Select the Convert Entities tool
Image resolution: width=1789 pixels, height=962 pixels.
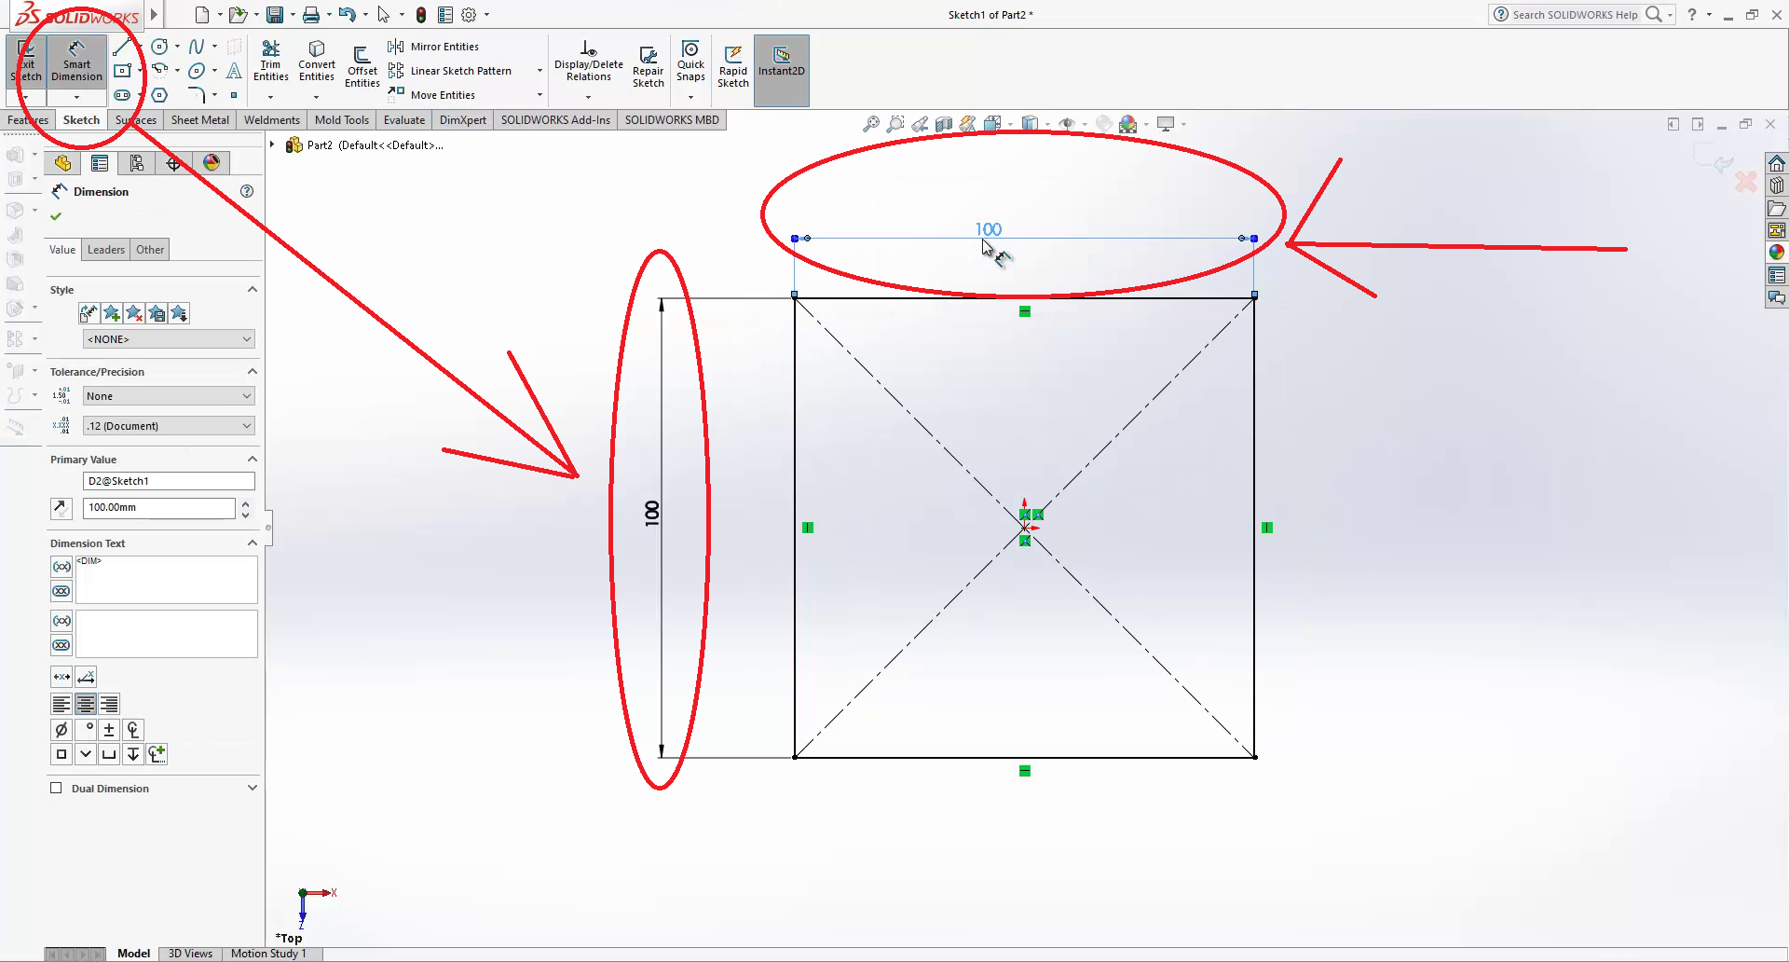[x=317, y=61]
